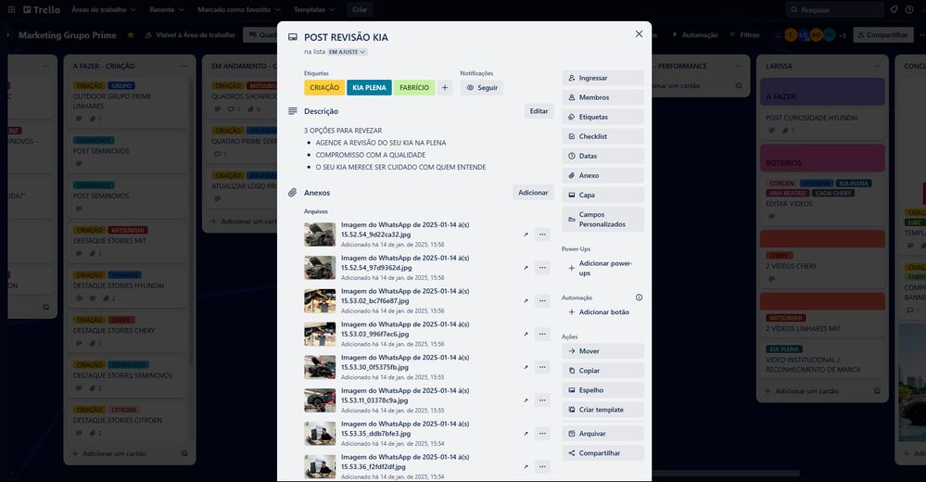Open Campos Personalizados
This screenshot has height=482, width=926.
pos(603,219)
